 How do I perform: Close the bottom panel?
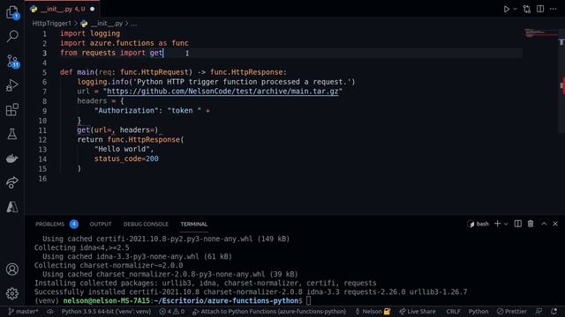pyautogui.click(x=555, y=224)
